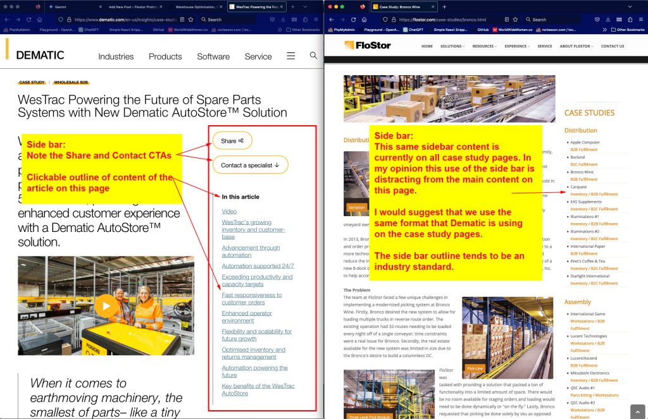Image resolution: width=648 pixels, height=419 pixels.
Task: Click the Share button in the Dematic sidebar
Action: [232, 141]
